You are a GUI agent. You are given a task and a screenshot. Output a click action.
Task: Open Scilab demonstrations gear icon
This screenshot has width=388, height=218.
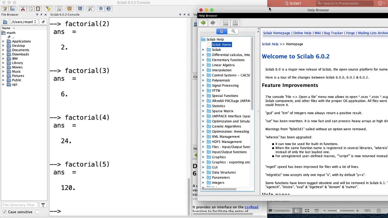click(x=101, y=9)
